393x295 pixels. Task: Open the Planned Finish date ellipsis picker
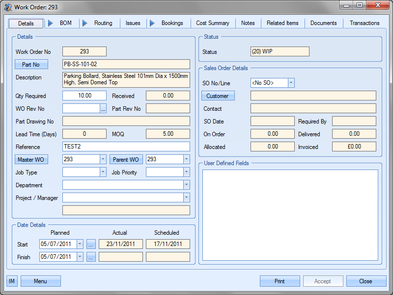click(x=91, y=257)
